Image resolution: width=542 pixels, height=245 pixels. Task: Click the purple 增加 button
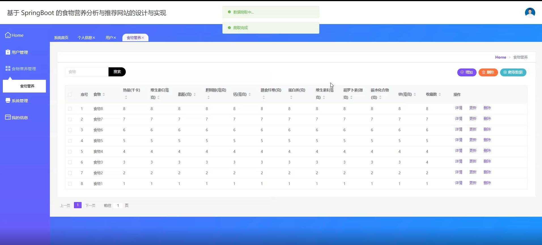point(467,72)
